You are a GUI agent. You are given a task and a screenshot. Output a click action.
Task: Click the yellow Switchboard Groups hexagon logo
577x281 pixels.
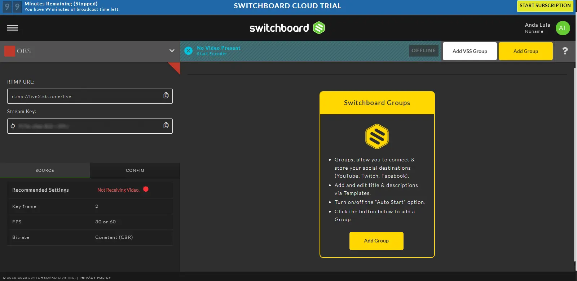377,137
